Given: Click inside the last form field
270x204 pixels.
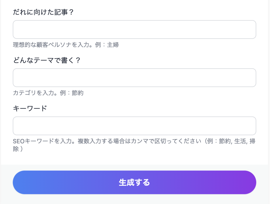Looking at the screenshot, I should (134, 126).
